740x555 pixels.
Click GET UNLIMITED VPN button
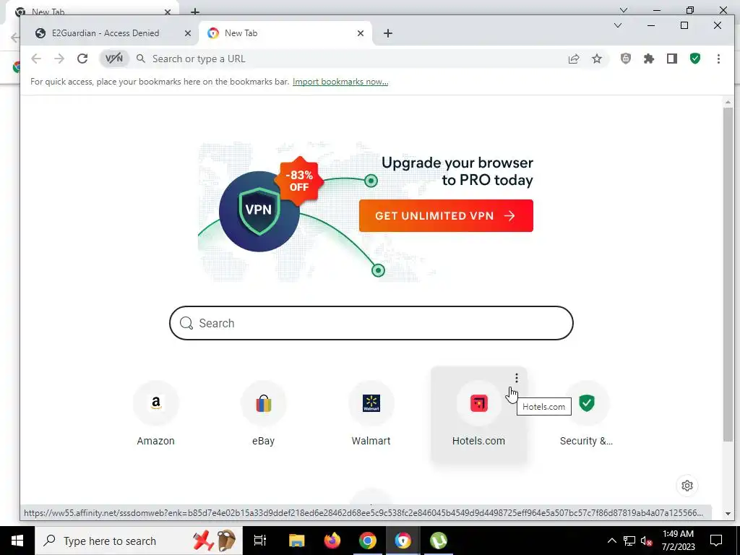[446, 215]
